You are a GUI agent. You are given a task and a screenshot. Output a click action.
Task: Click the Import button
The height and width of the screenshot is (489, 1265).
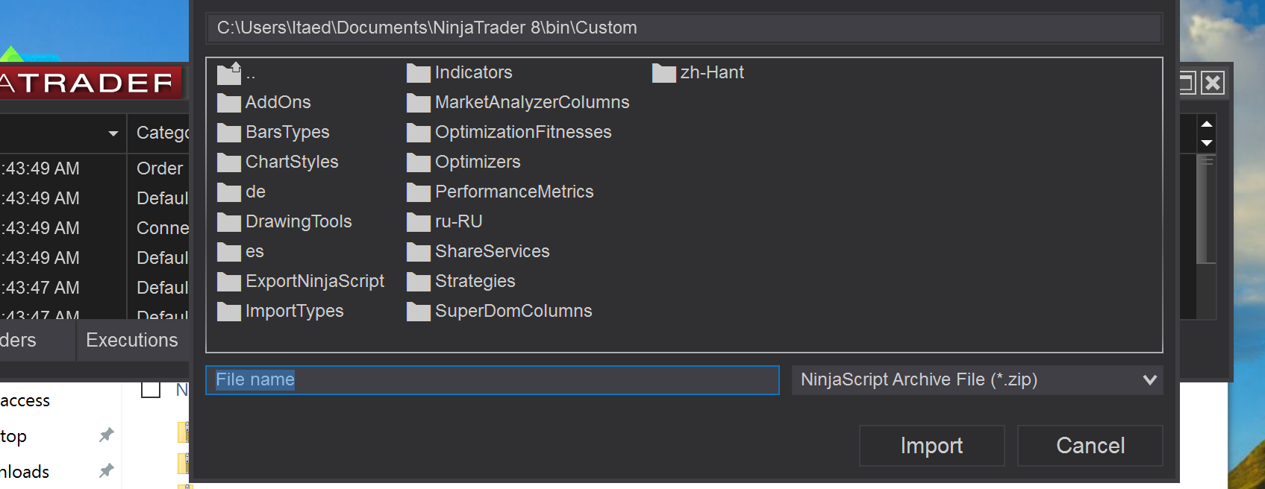click(931, 446)
